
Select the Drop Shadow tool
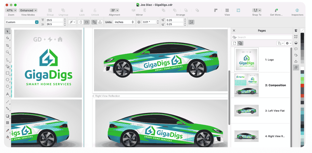[8, 116]
